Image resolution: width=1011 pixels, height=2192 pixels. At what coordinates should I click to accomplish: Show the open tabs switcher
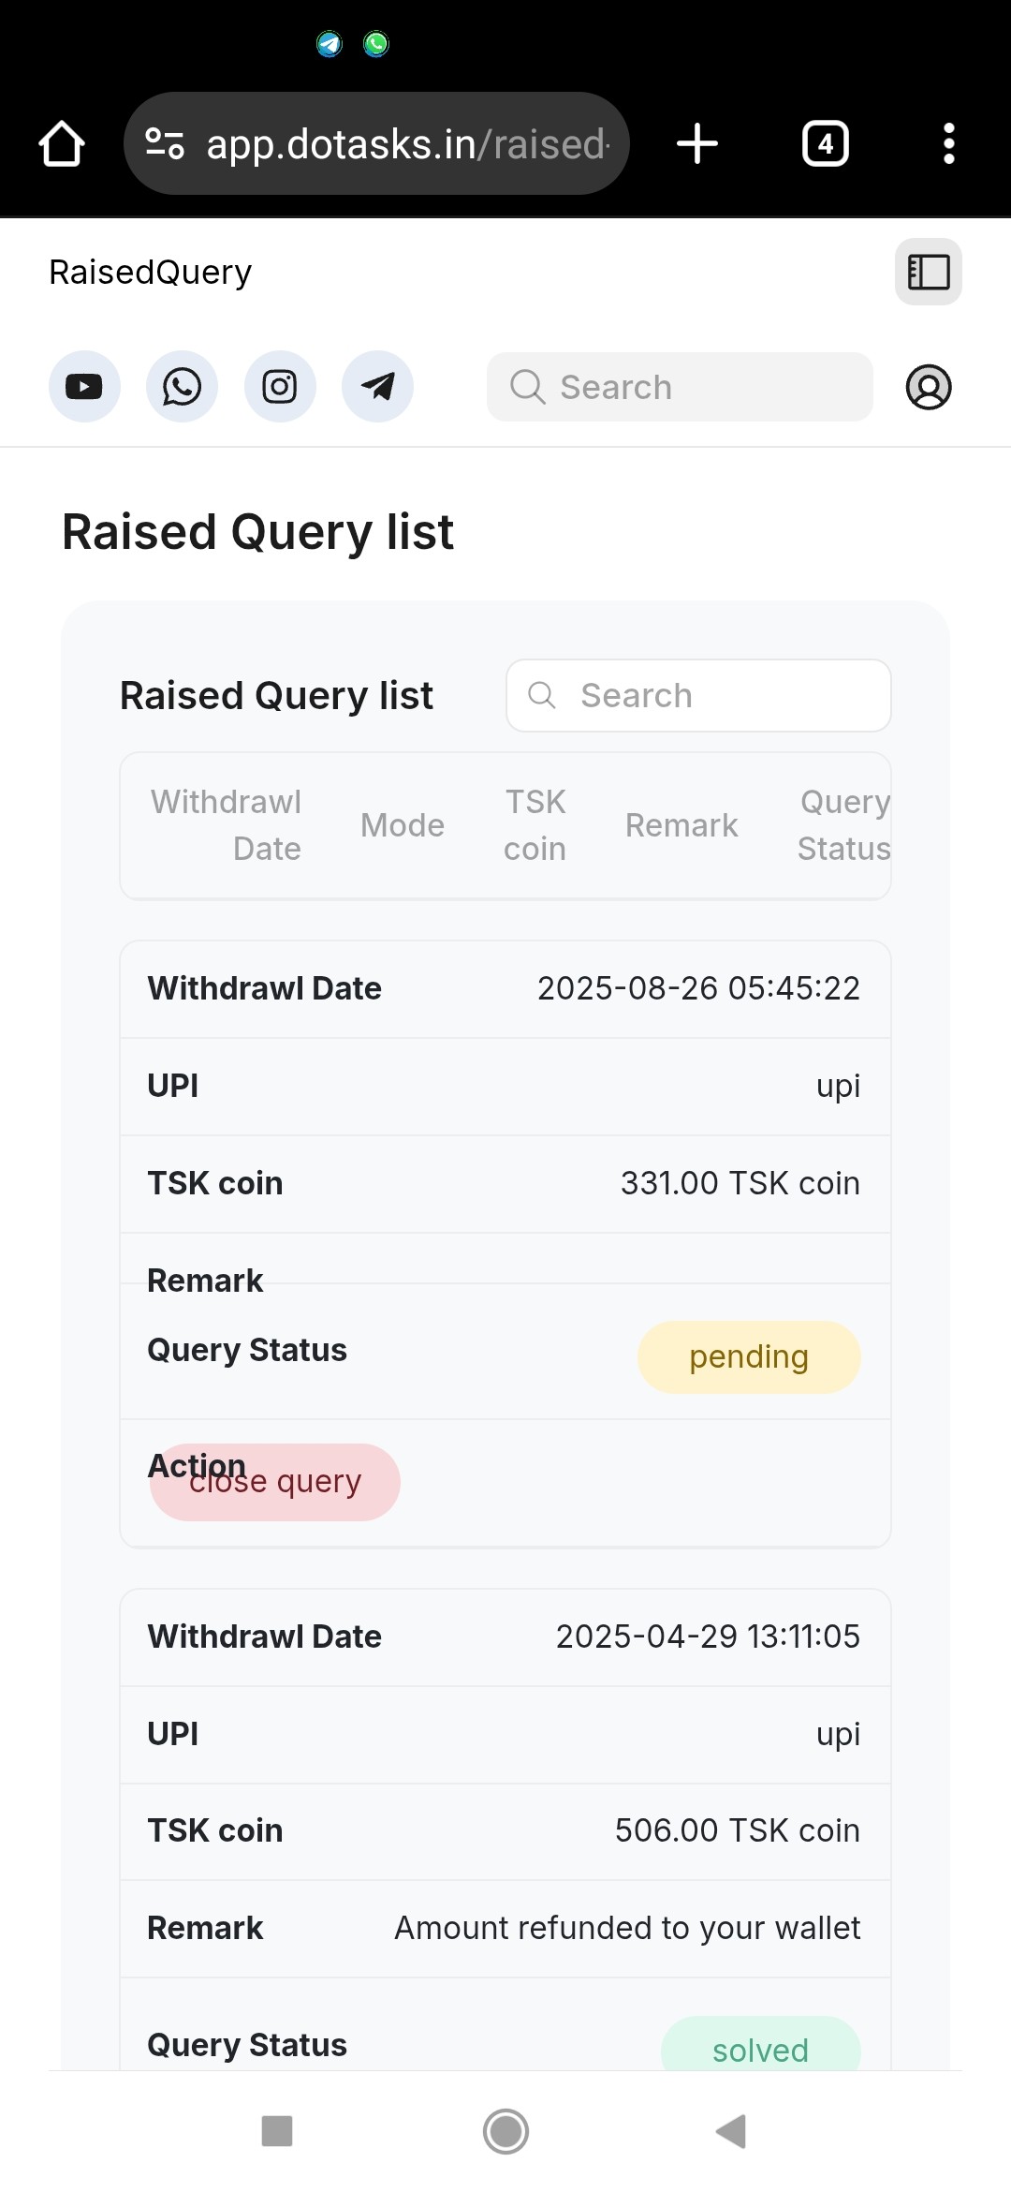pyautogui.click(x=826, y=144)
